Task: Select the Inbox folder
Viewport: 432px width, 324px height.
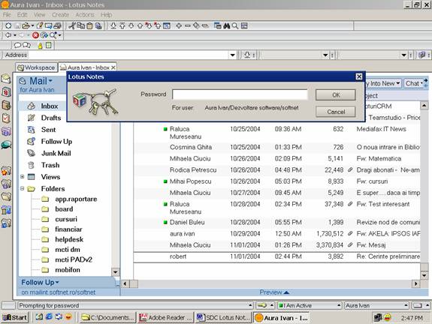Action: (50, 106)
